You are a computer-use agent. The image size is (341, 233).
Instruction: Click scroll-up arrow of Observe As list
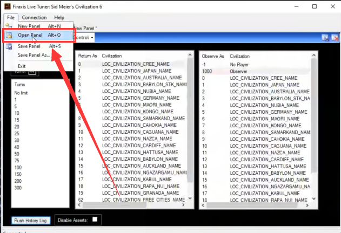click(x=313, y=56)
